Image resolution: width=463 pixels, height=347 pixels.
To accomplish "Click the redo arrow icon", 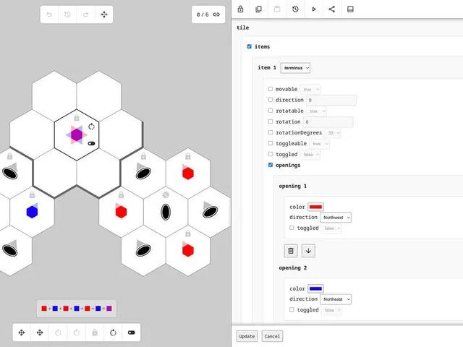I will [85, 14].
